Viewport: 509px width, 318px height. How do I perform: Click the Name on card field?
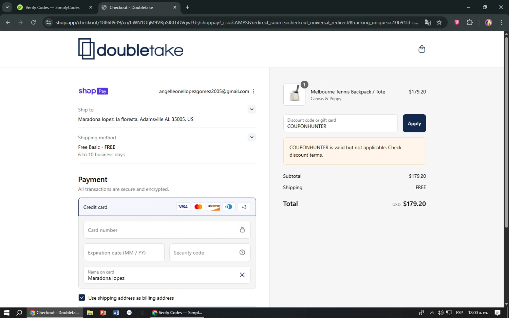click(x=167, y=275)
